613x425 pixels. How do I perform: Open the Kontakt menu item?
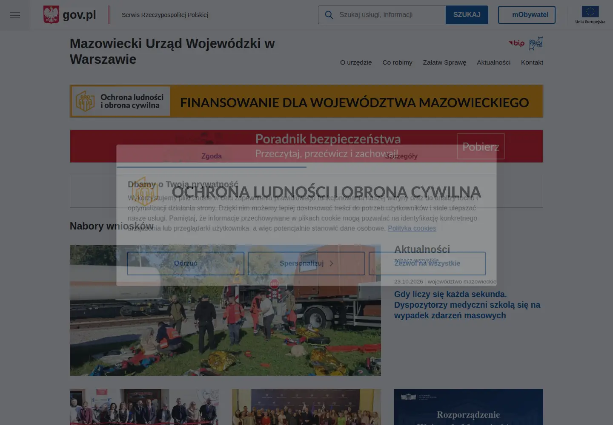(x=532, y=62)
